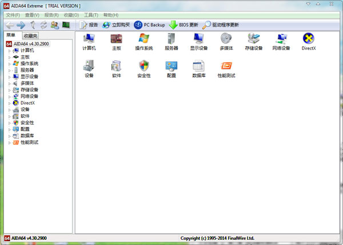The image size is (343, 245).
Task: Open the 文件(F) menu
Action: click(x=13, y=15)
